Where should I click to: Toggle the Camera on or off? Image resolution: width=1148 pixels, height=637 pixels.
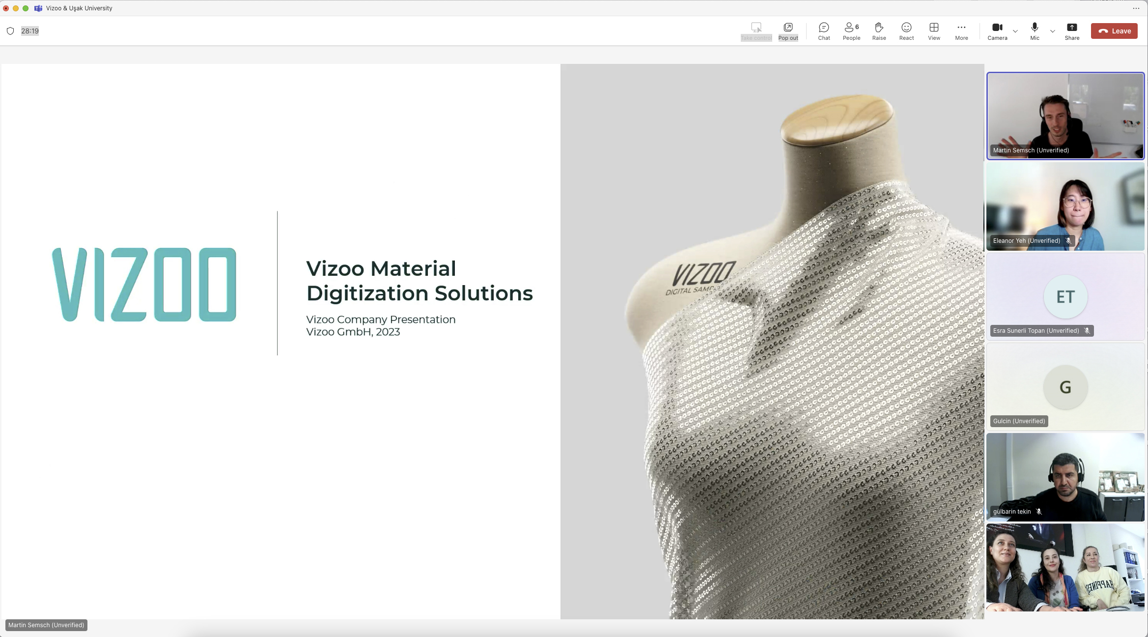[997, 31]
